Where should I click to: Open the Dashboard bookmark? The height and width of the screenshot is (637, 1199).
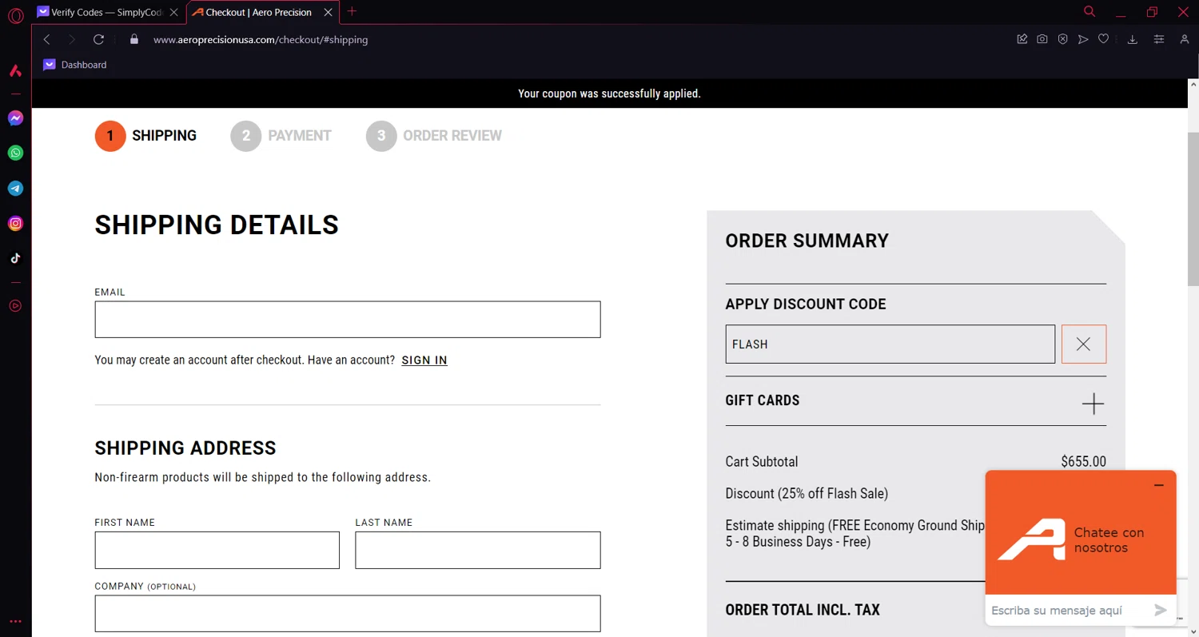(x=76, y=65)
